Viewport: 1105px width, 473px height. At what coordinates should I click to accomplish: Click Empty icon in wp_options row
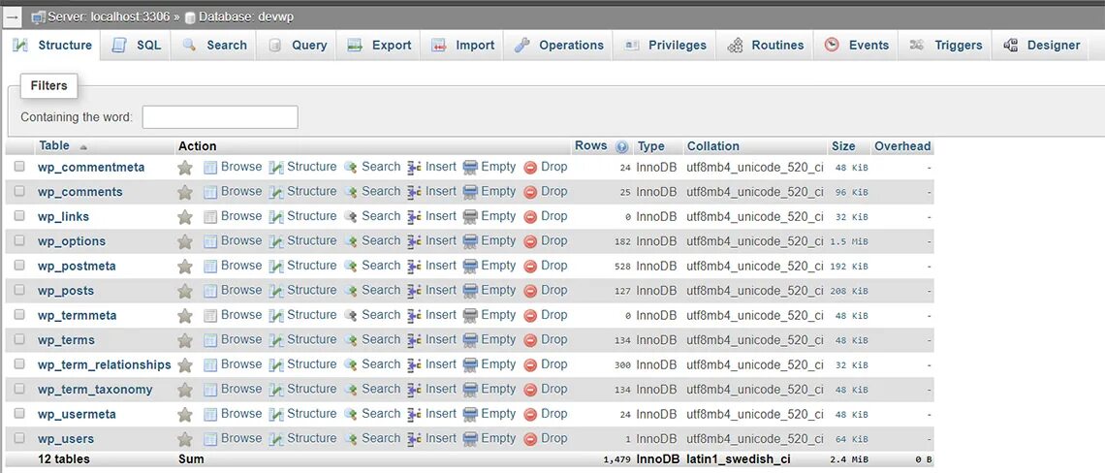click(x=470, y=241)
